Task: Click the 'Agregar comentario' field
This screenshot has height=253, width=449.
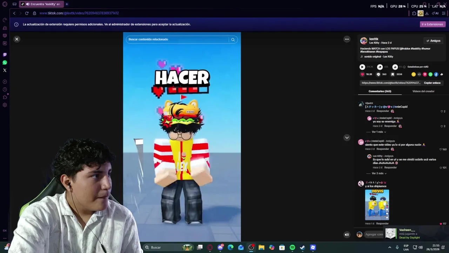Action: point(374,235)
